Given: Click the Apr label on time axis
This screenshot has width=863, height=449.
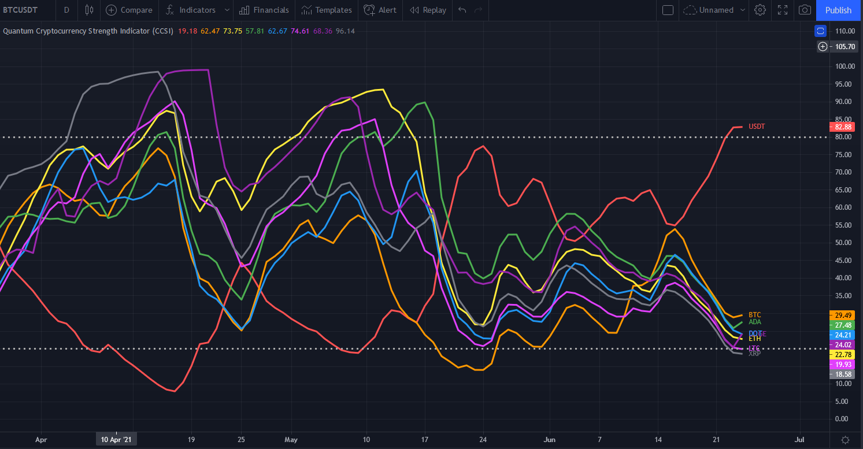Looking at the screenshot, I should [41, 439].
